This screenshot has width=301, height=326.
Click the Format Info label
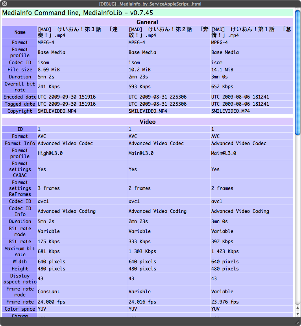pos(20,143)
